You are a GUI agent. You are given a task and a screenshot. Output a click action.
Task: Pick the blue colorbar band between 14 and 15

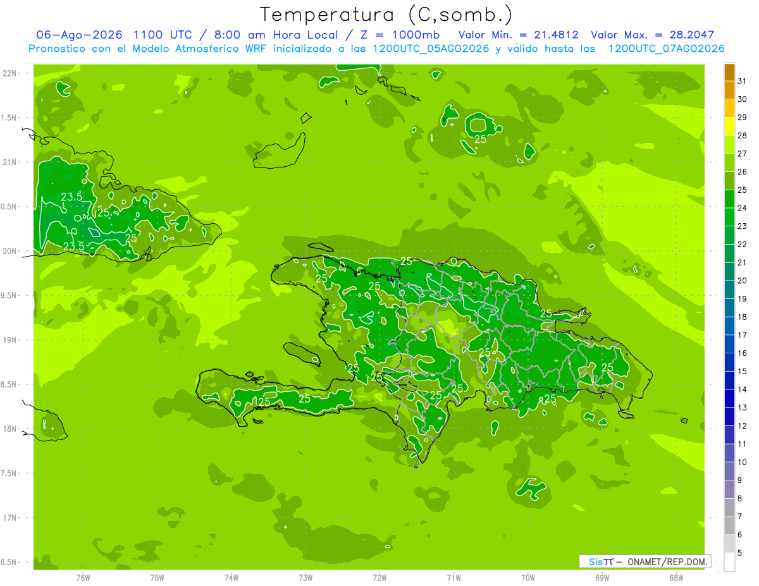coord(729,381)
